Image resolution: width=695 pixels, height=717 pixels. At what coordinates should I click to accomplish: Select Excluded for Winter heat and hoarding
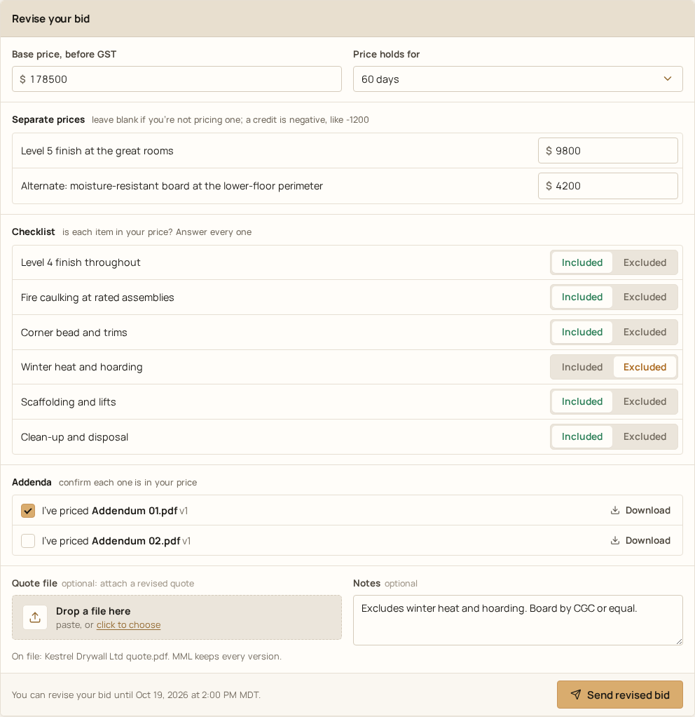pyautogui.click(x=645, y=367)
